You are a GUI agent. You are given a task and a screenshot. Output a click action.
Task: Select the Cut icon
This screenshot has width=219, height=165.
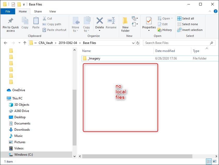(45, 18)
